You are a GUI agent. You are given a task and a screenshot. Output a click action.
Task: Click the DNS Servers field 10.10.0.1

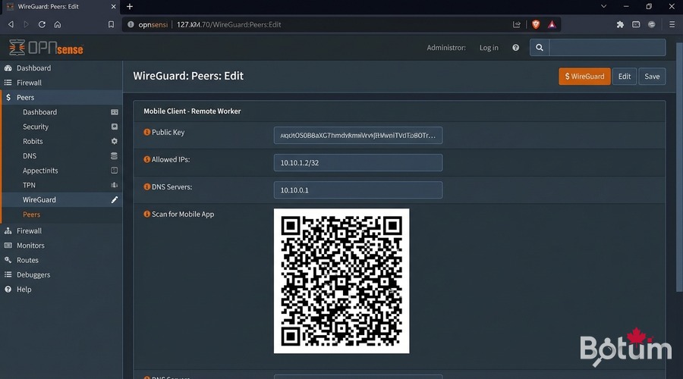(358, 190)
